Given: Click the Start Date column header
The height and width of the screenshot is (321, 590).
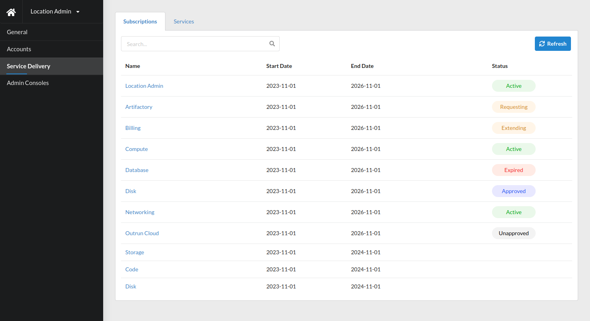Looking at the screenshot, I should tap(279, 66).
